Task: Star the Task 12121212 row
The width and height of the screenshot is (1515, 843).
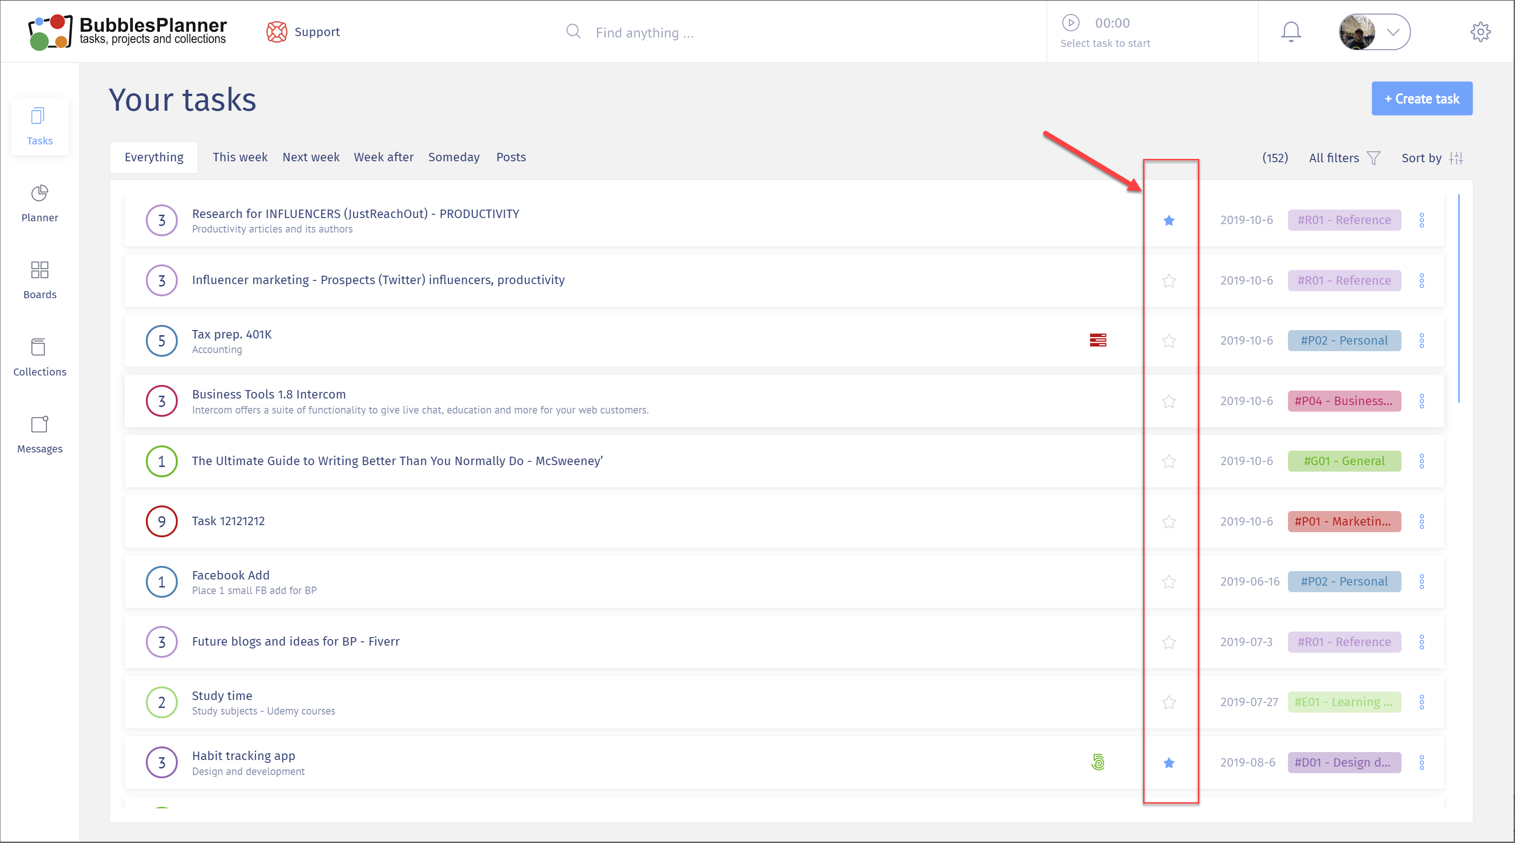Action: 1168,521
